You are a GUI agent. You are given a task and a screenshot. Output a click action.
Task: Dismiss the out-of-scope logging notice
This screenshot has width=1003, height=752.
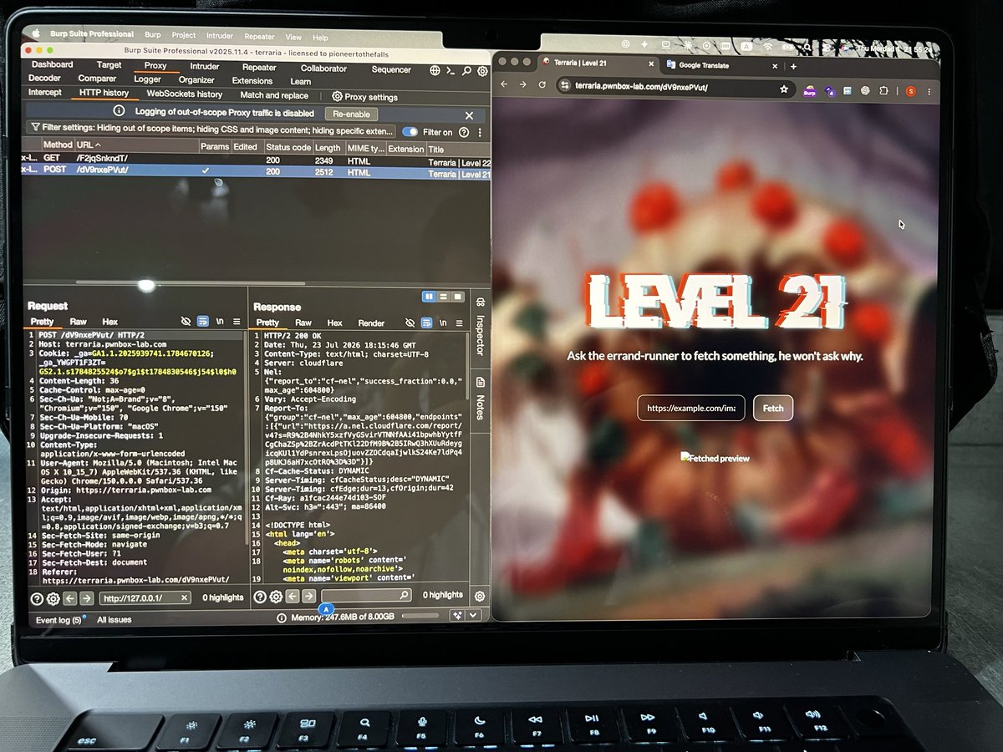coord(469,115)
